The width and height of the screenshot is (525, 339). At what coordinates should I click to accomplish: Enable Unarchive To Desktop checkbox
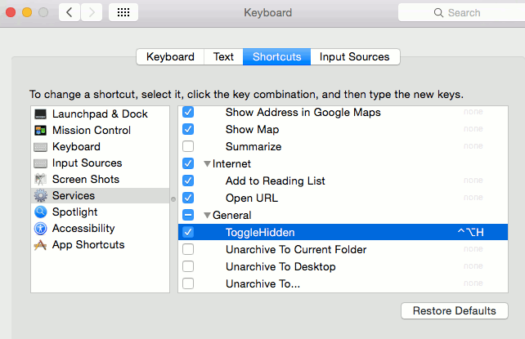pos(188,266)
